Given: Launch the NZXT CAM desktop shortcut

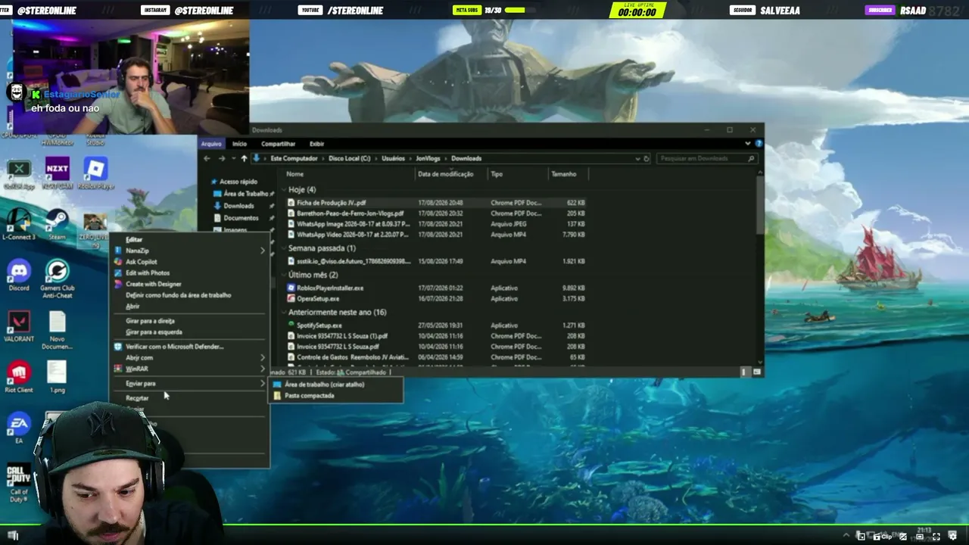Looking at the screenshot, I should click(57, 173).
